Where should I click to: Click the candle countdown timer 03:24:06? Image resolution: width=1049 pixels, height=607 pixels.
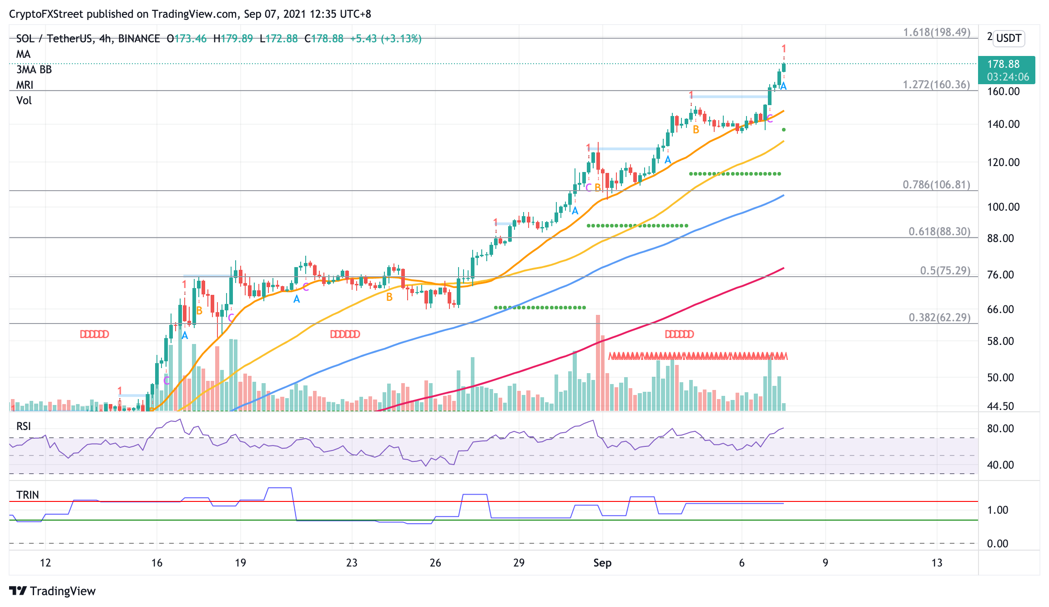(1008, 77)
